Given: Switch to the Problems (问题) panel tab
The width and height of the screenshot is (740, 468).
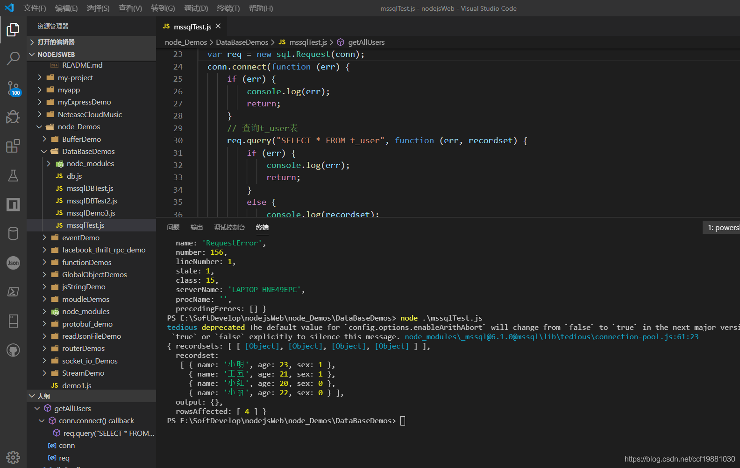Looking at the screenshot, I should coord(173,227).
